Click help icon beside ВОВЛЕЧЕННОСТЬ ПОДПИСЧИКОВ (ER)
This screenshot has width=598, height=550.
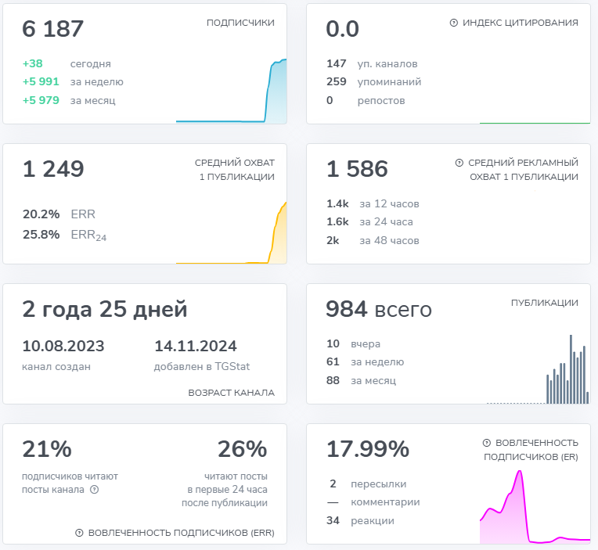487,442
